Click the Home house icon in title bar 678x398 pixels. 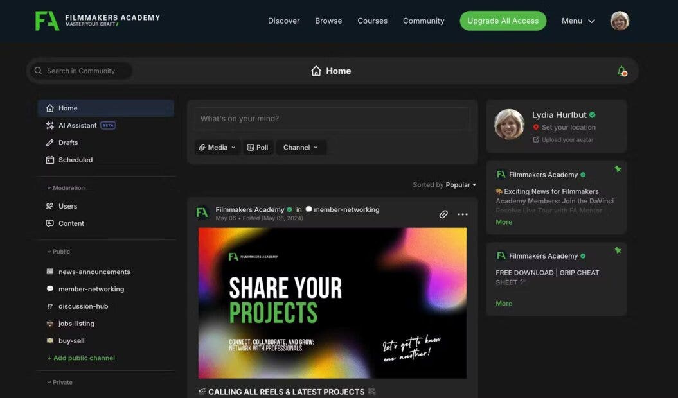pos(316,71)
